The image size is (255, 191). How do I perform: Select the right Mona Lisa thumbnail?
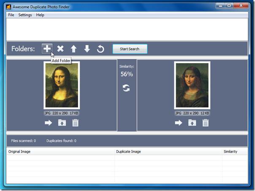(192, 86)
